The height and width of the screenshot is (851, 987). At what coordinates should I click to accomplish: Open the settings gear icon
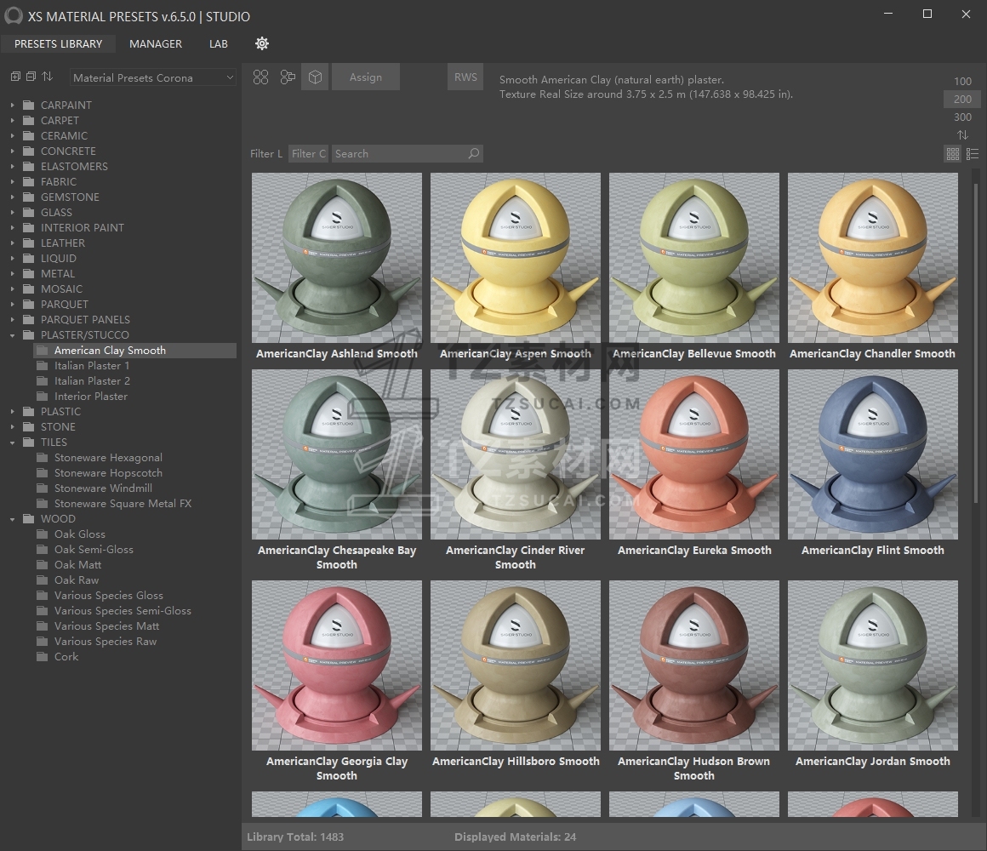(x=262, y=43)
